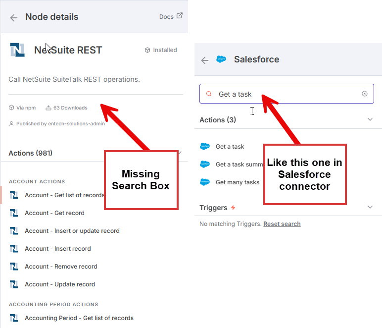Click Salesforce icon beside Get a task
382x328 pixels.
(205, 146)
